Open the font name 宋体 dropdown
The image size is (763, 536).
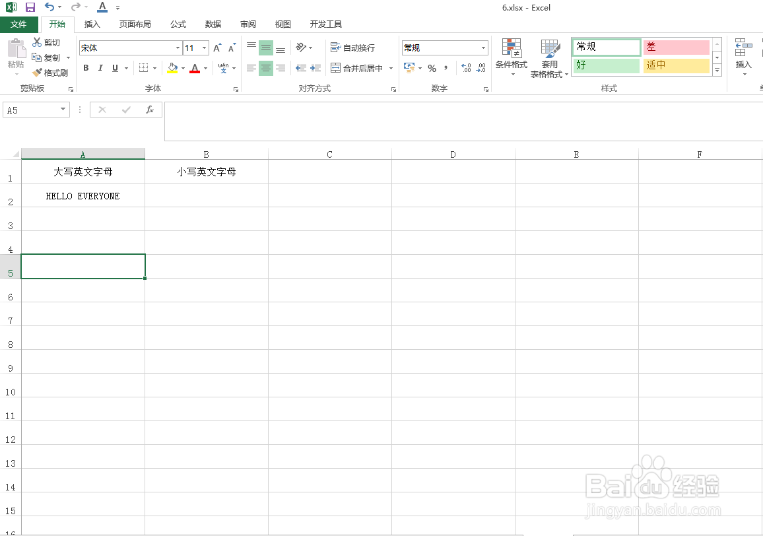(178, 48)
